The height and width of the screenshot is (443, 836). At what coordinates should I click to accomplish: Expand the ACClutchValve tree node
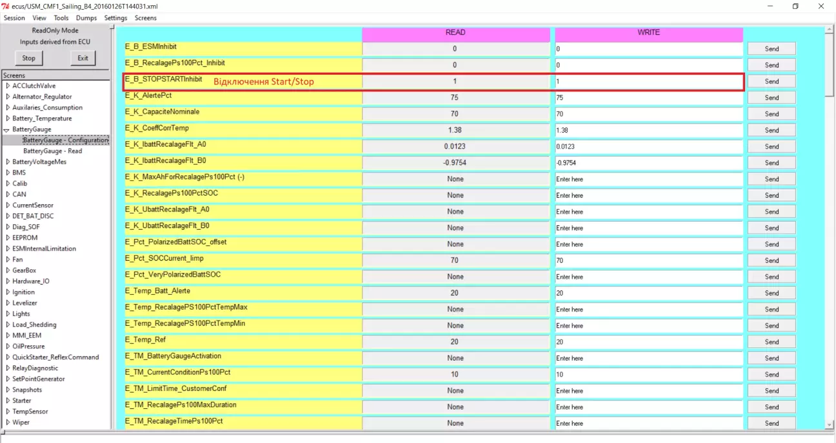coord(7,86)
